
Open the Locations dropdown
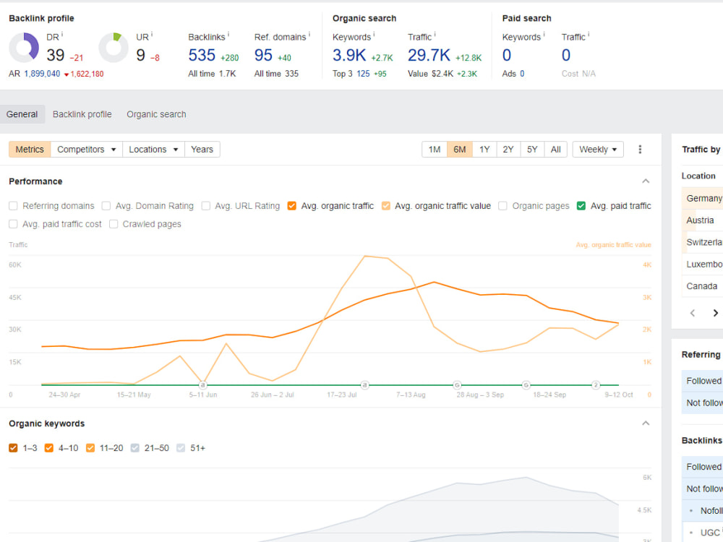[153, 150]
